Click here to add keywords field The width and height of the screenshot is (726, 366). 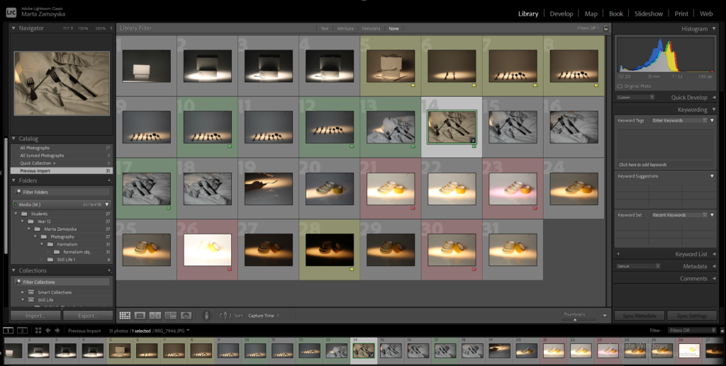642,164
